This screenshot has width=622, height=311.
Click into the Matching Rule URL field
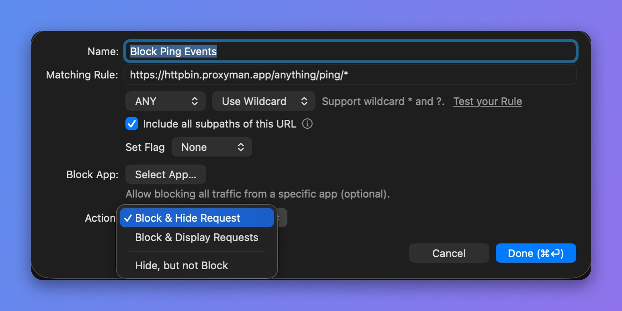click(351, 75)
